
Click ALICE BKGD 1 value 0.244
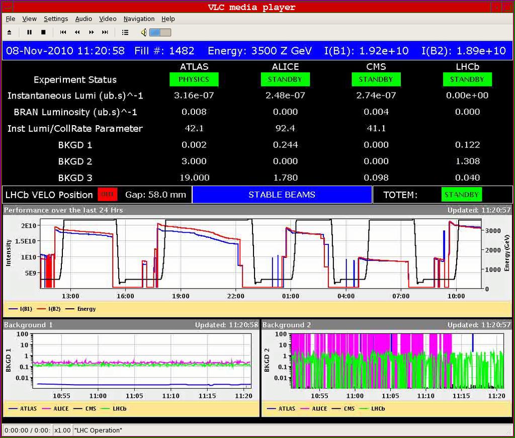pyautogui.click(x=285, y=144)
